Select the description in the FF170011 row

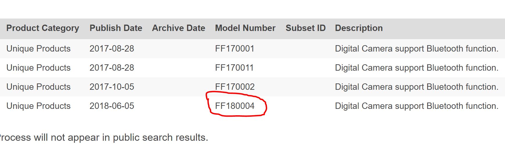(416, 68)
